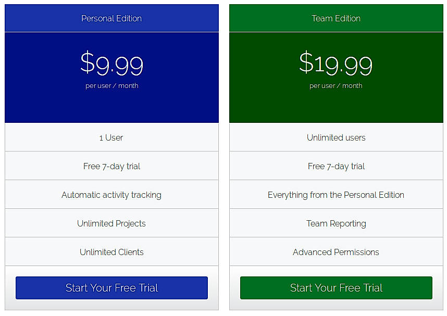The height and width of the screenshot is (316, 447).
Task: Select the Team Edition header banner
Action: [336, 18]
